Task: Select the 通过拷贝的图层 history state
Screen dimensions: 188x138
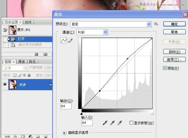Action: 30,44
